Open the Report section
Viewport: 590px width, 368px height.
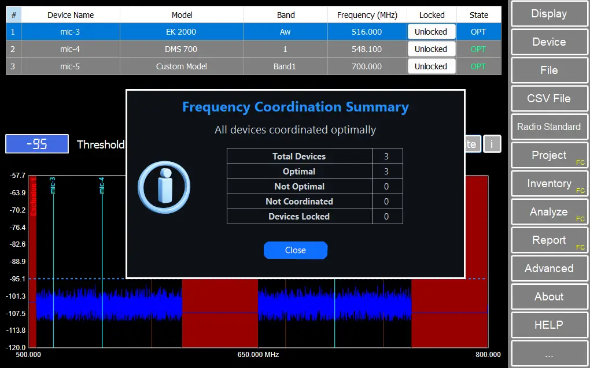pos(548,240)
